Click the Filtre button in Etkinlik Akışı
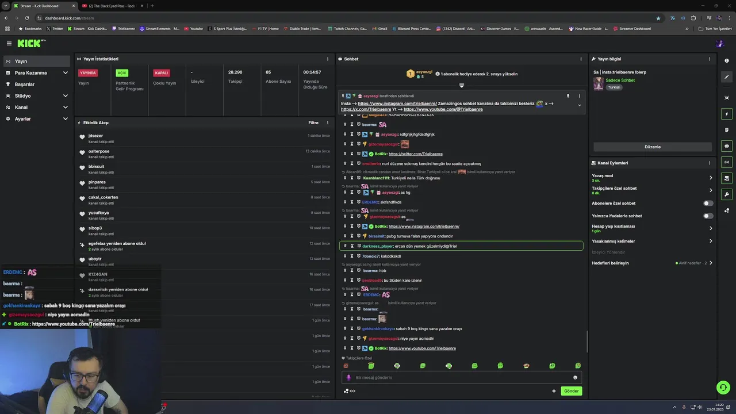Image resolution: width=736 pixels, height=414 pixels. coord(313,122)
